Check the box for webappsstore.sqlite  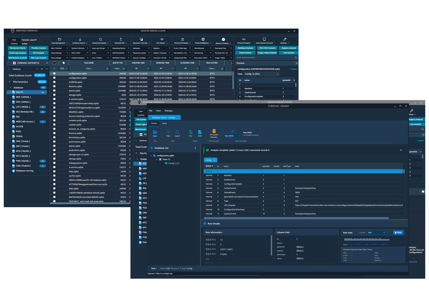click(54, 163)
